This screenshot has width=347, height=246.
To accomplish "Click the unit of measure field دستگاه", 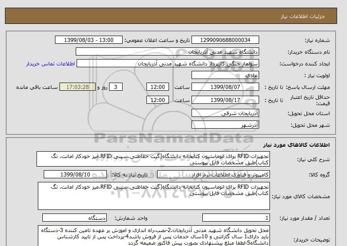I will 74,218.
